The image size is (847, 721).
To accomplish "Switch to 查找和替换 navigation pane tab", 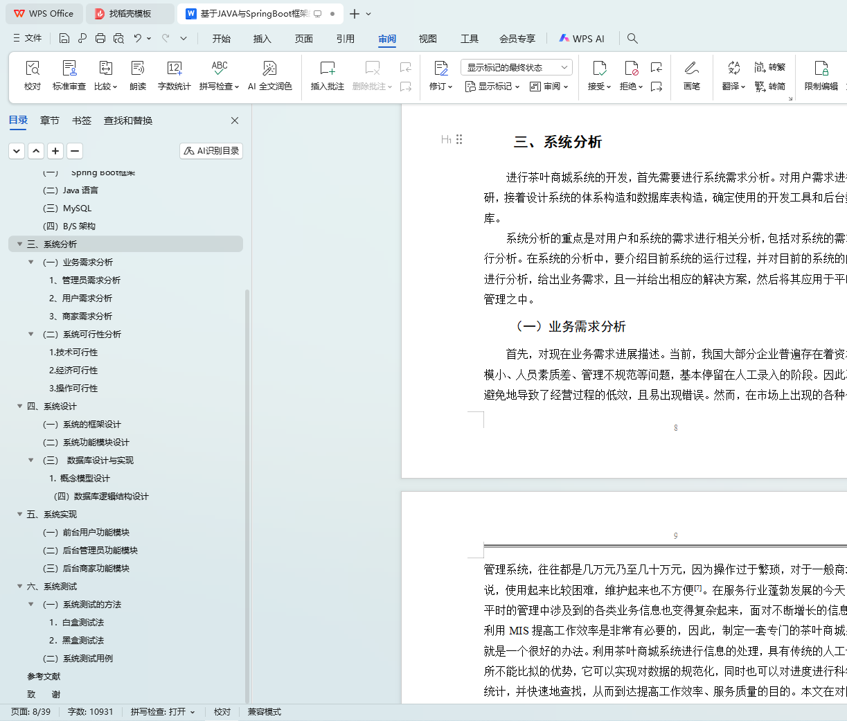I will (x=128, y=121).
